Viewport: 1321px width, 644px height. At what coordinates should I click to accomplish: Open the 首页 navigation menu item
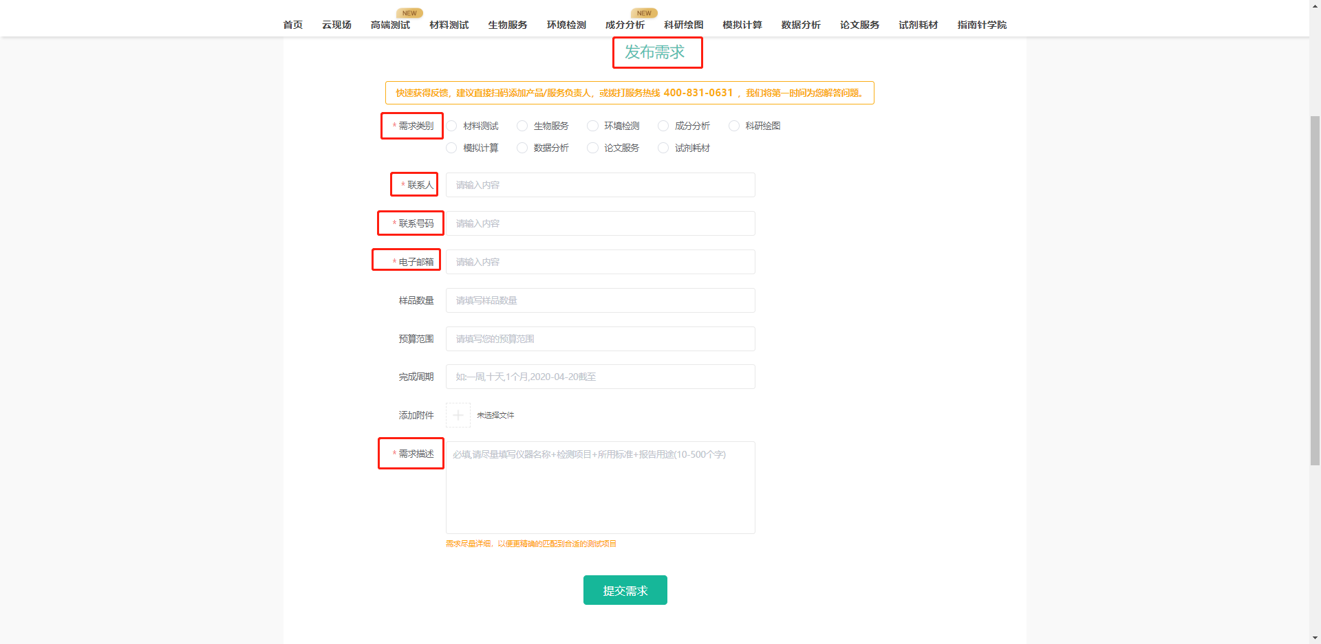(x=292, y=24)
